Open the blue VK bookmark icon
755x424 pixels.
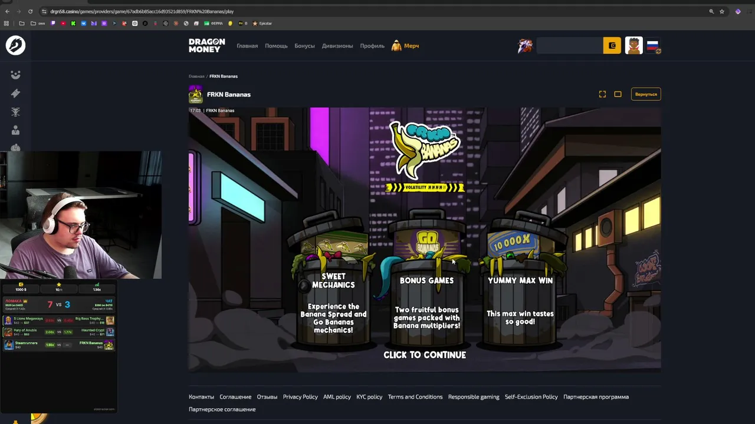pos(84,24)
